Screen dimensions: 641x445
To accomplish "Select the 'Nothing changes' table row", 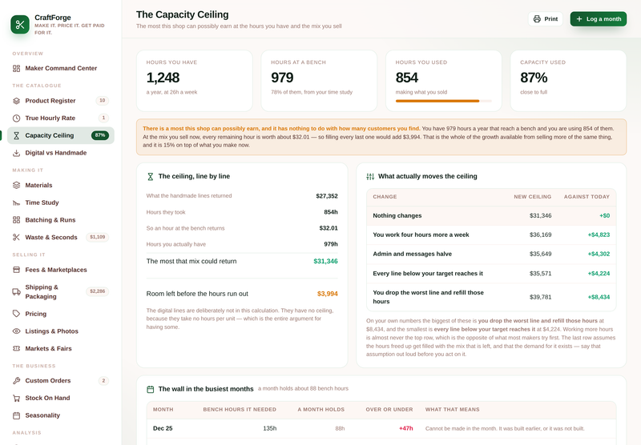I will click(x=491, y=215).
